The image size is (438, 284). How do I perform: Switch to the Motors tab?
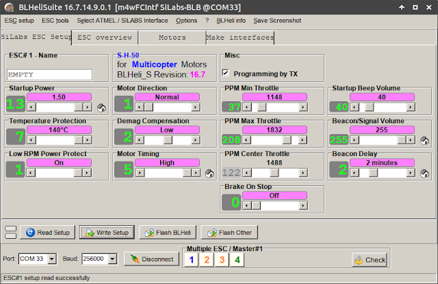pos(172,38)
